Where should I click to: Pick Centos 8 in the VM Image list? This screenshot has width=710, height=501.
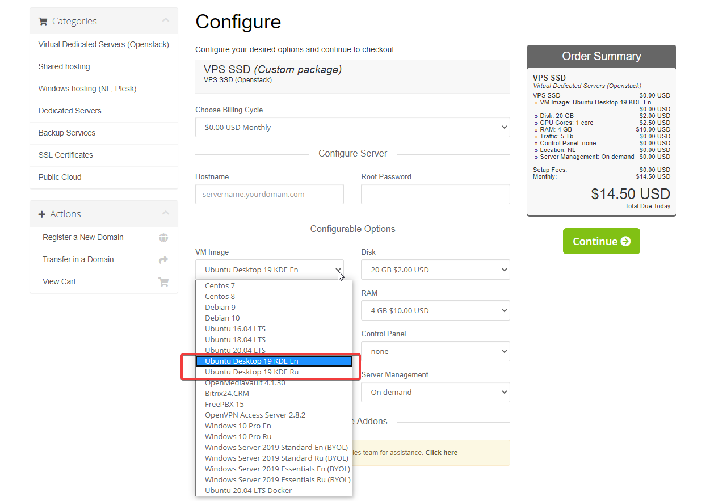point(220,296)
